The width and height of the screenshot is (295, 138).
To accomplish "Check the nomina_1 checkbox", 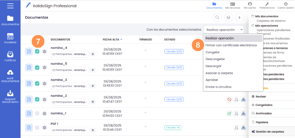I will pos(37,113).
